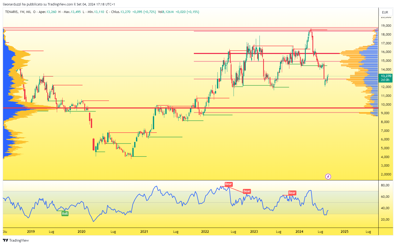396x245 pixels.
Task: Click the MIL exchange label
Action: coord(29,12)
